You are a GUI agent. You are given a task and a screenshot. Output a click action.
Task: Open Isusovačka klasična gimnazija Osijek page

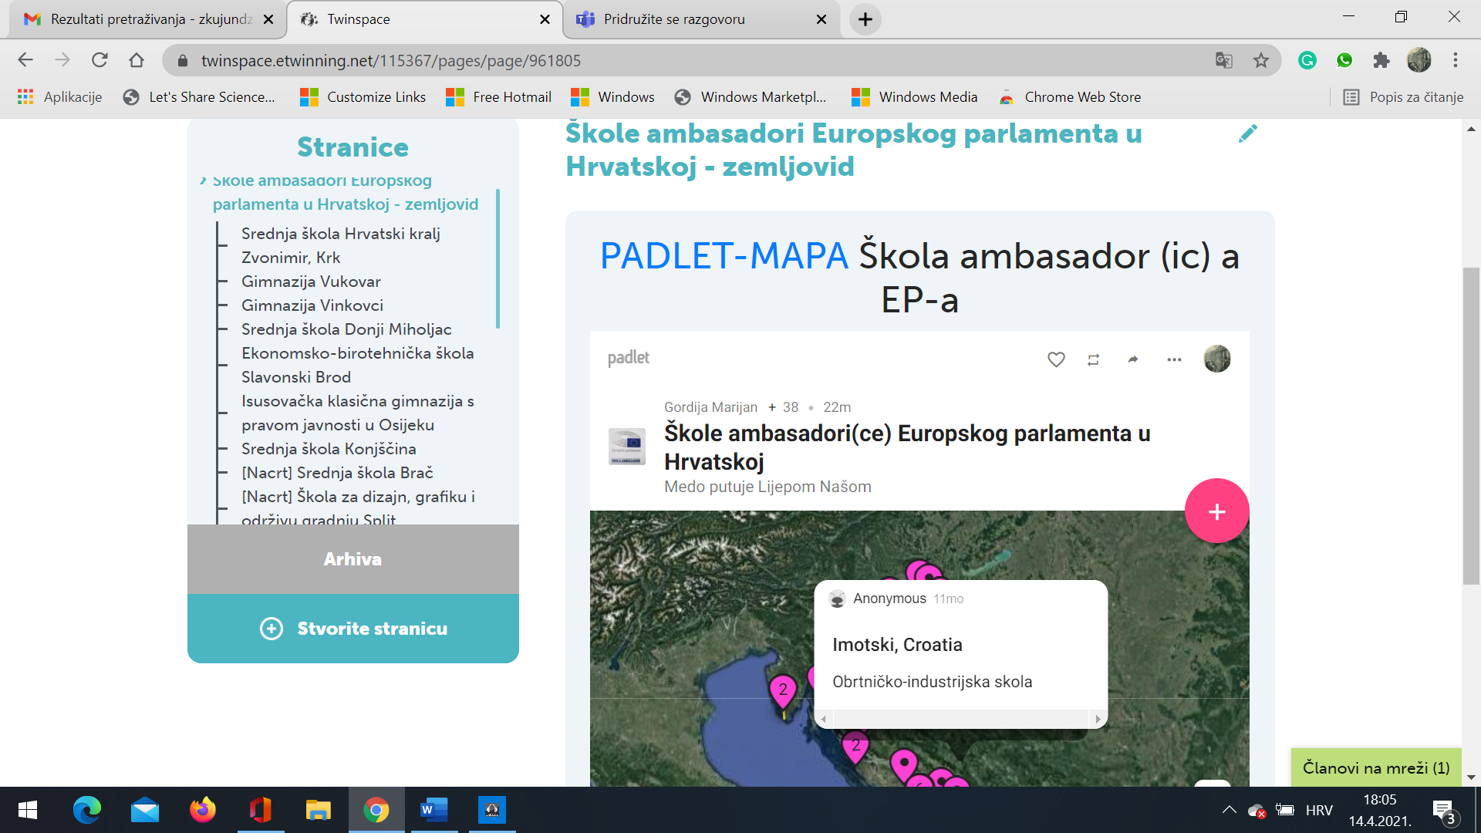[x=358, y=413]
